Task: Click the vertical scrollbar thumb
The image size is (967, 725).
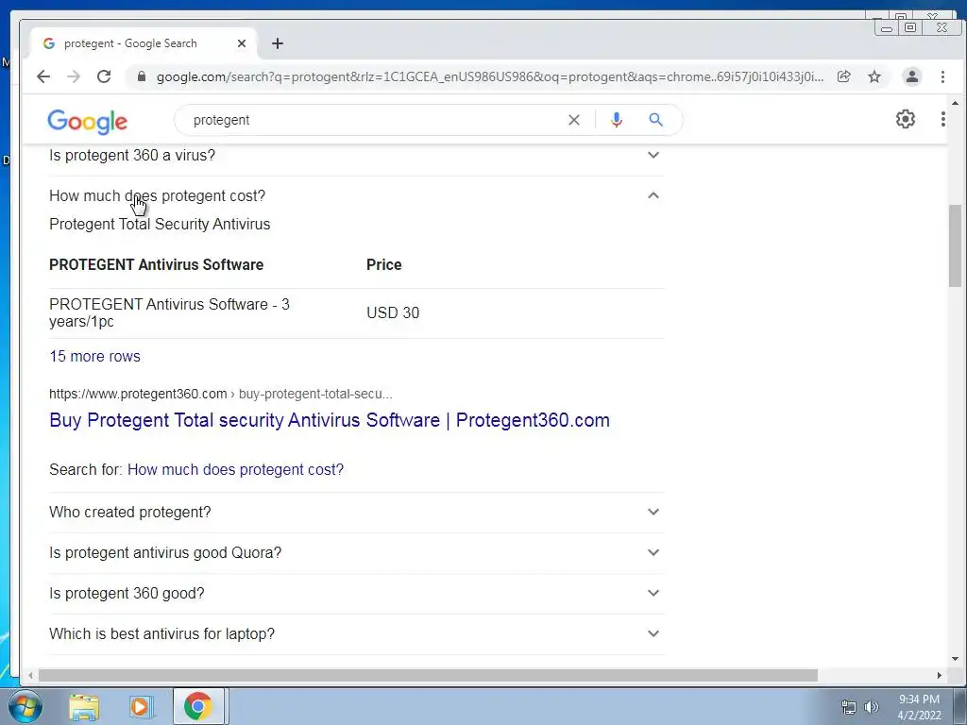Action: coord(955,245)
